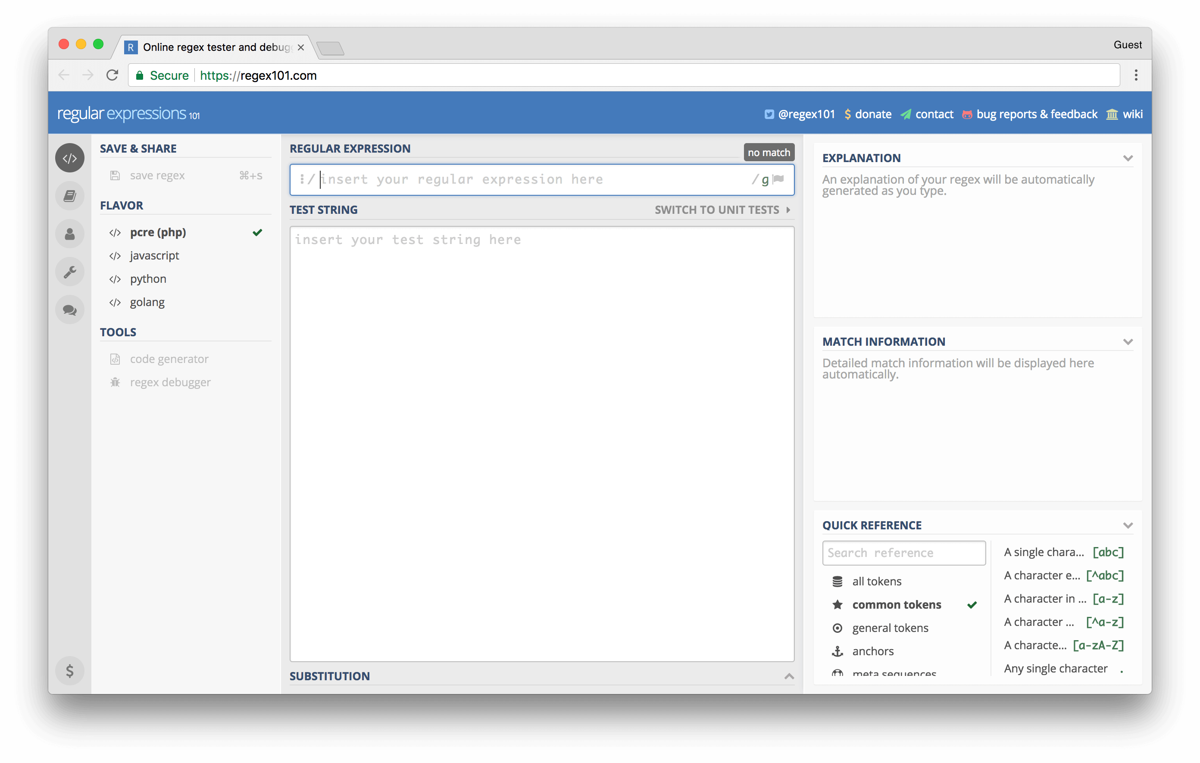This screenshot has width=1200, height=763.
Task: Click the regex flags flag icon
Action: 779,179
